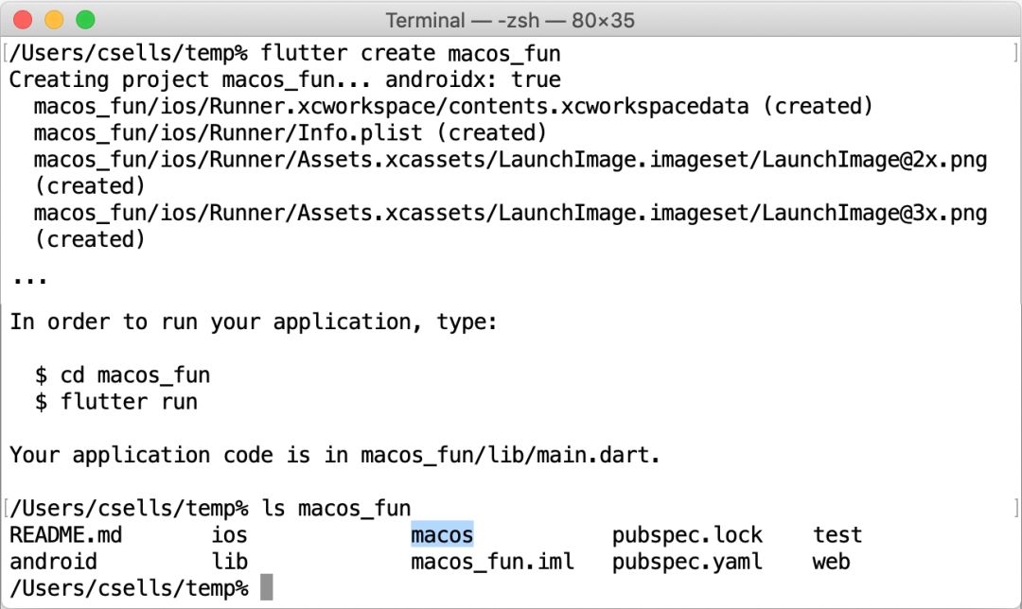Click the web folder name
Viewport: 1022px width, 609px height.
(831, 562)
